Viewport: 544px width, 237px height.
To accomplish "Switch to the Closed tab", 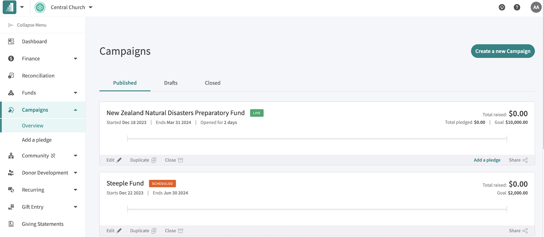I will pos(213,83).
